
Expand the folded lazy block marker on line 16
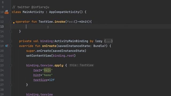click(11, 41)
